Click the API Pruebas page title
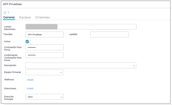This screenshot has height=105, width=172. point(12,4)
